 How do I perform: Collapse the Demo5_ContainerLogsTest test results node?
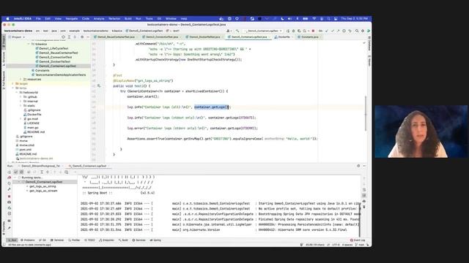(x=19, y=182)
